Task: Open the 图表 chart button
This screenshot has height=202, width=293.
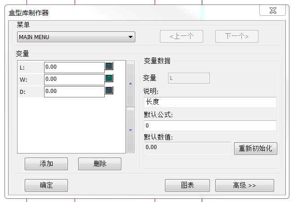Action: pos(187,185)
